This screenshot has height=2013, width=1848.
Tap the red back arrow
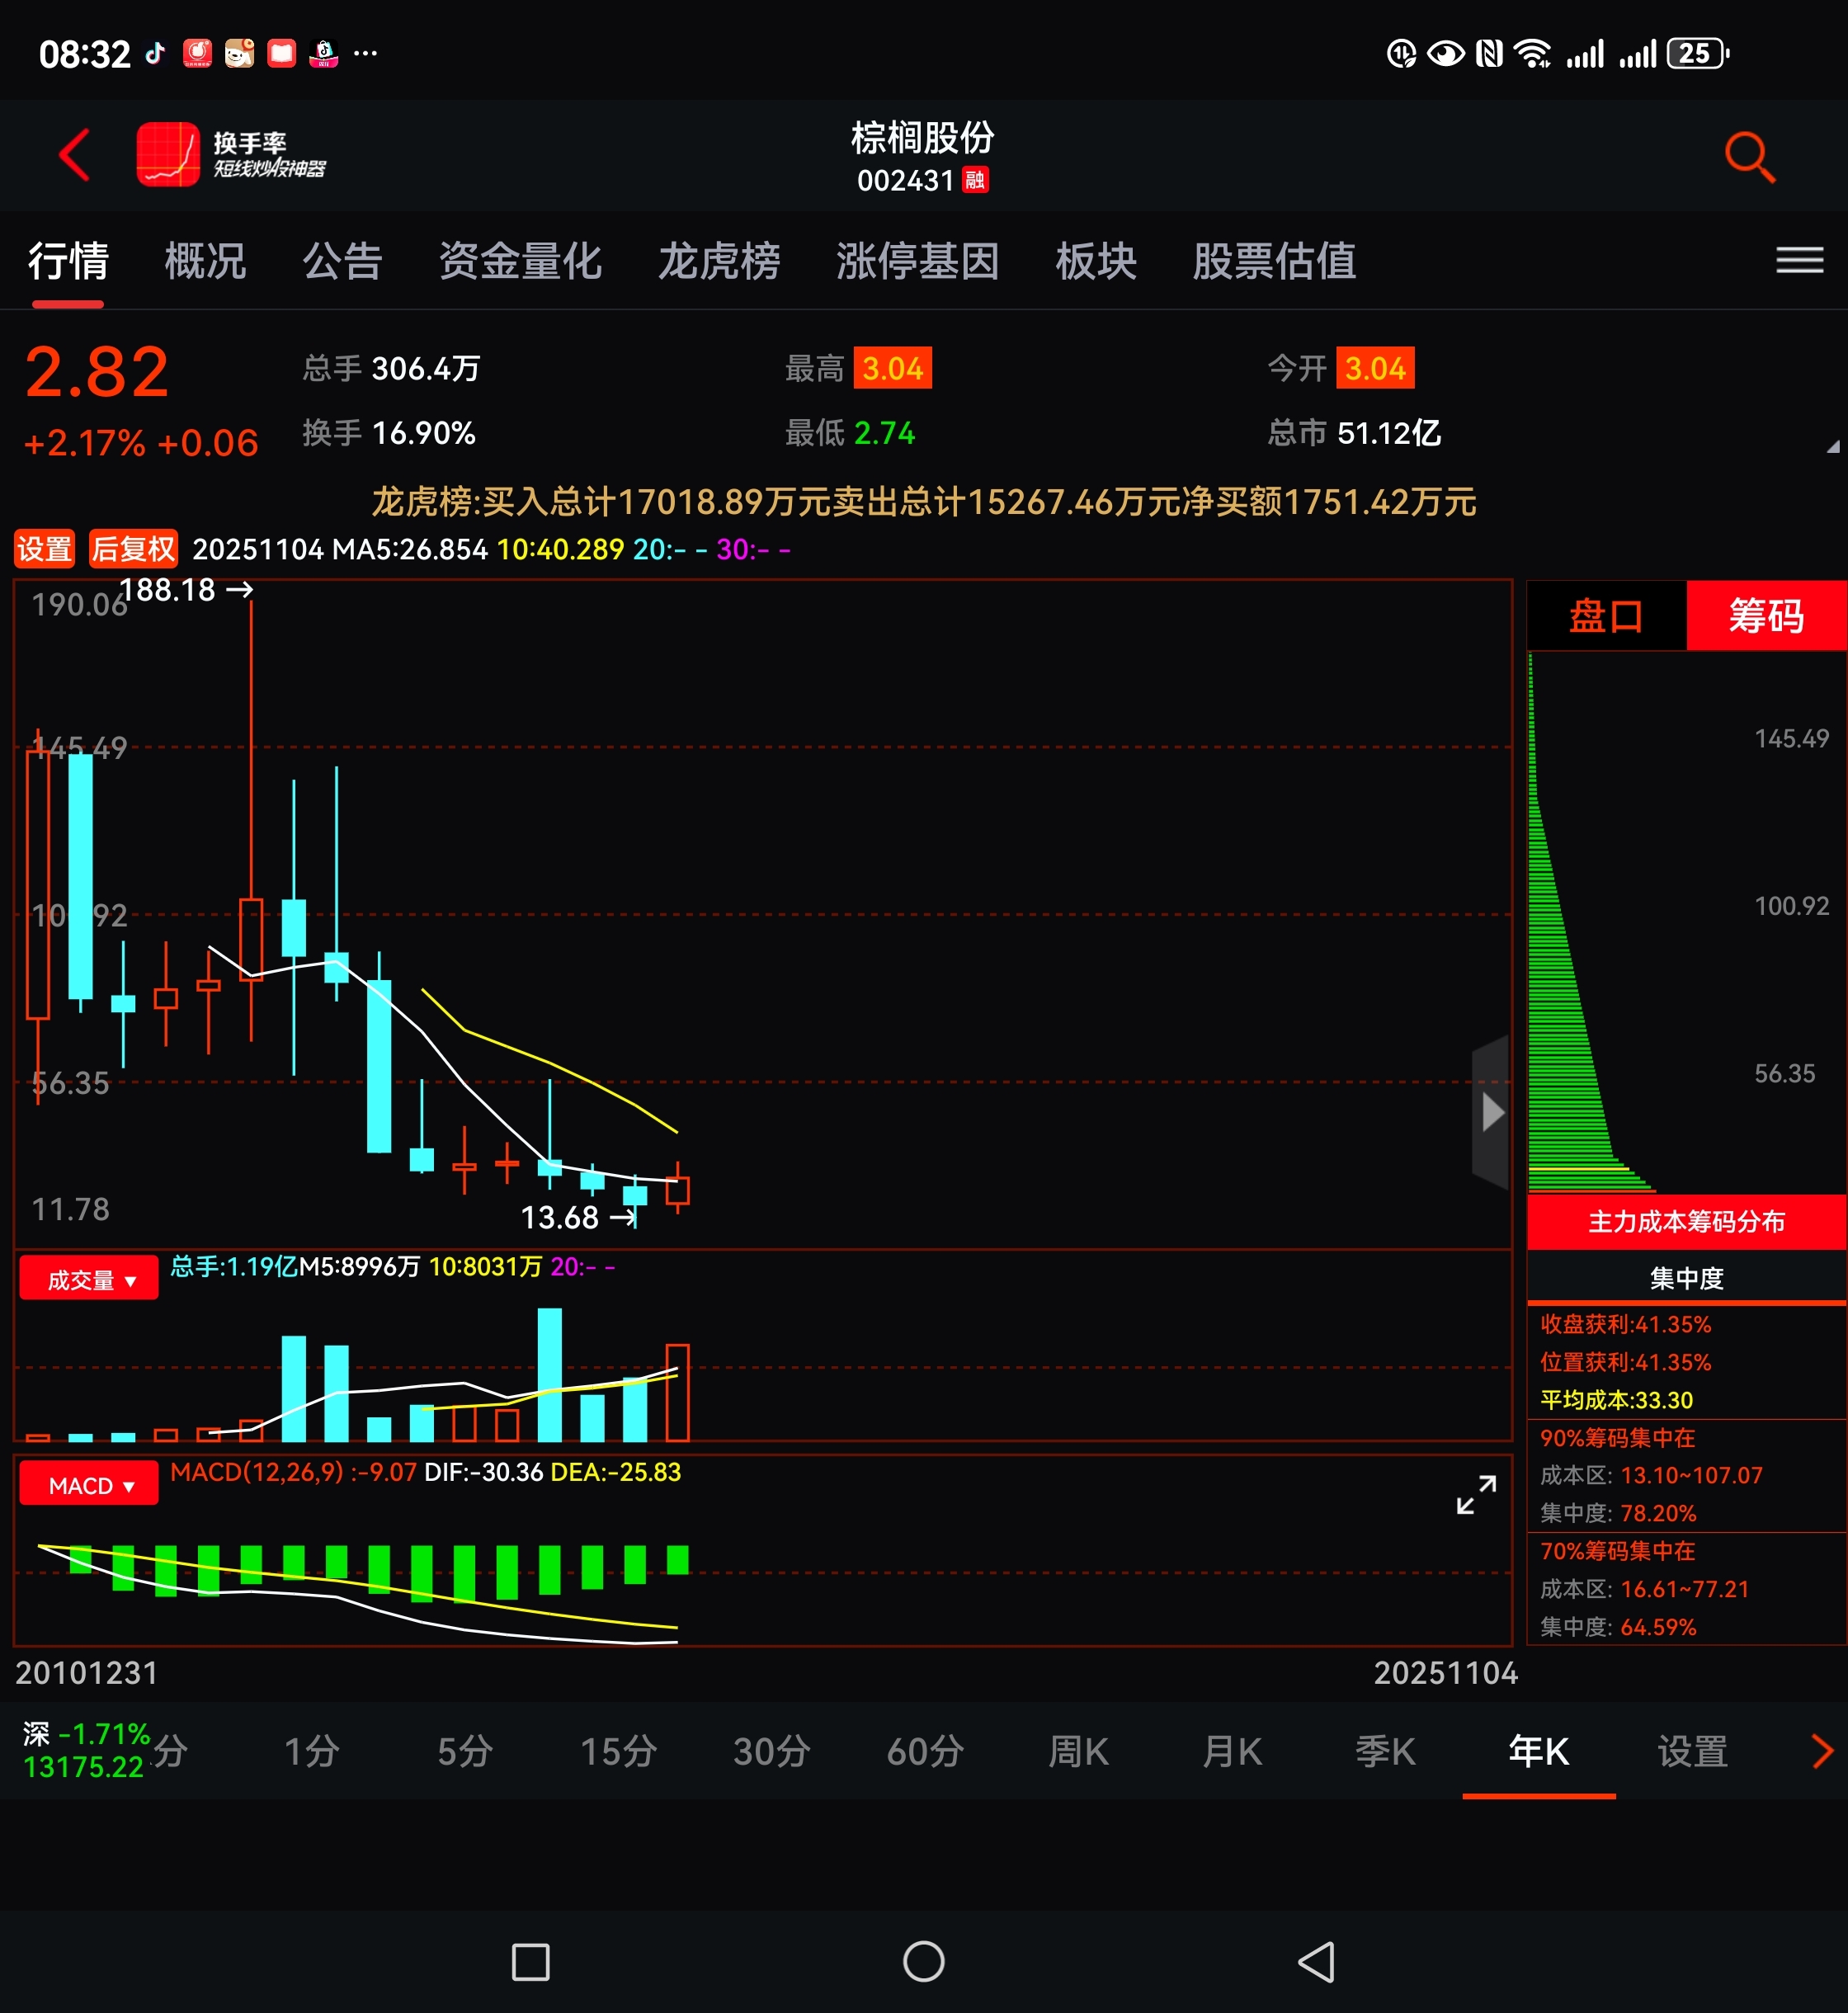tap(75, 155)
